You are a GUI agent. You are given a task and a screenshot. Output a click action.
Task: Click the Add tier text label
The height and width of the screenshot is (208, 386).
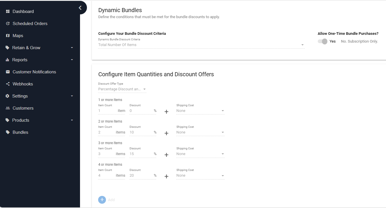(111, 200)
